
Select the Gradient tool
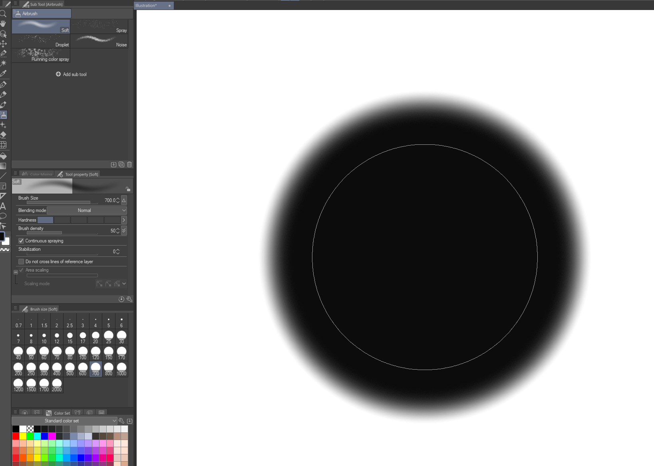[3, 166]
